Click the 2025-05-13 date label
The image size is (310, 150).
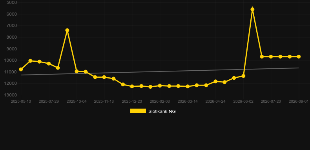coord(21,102)
